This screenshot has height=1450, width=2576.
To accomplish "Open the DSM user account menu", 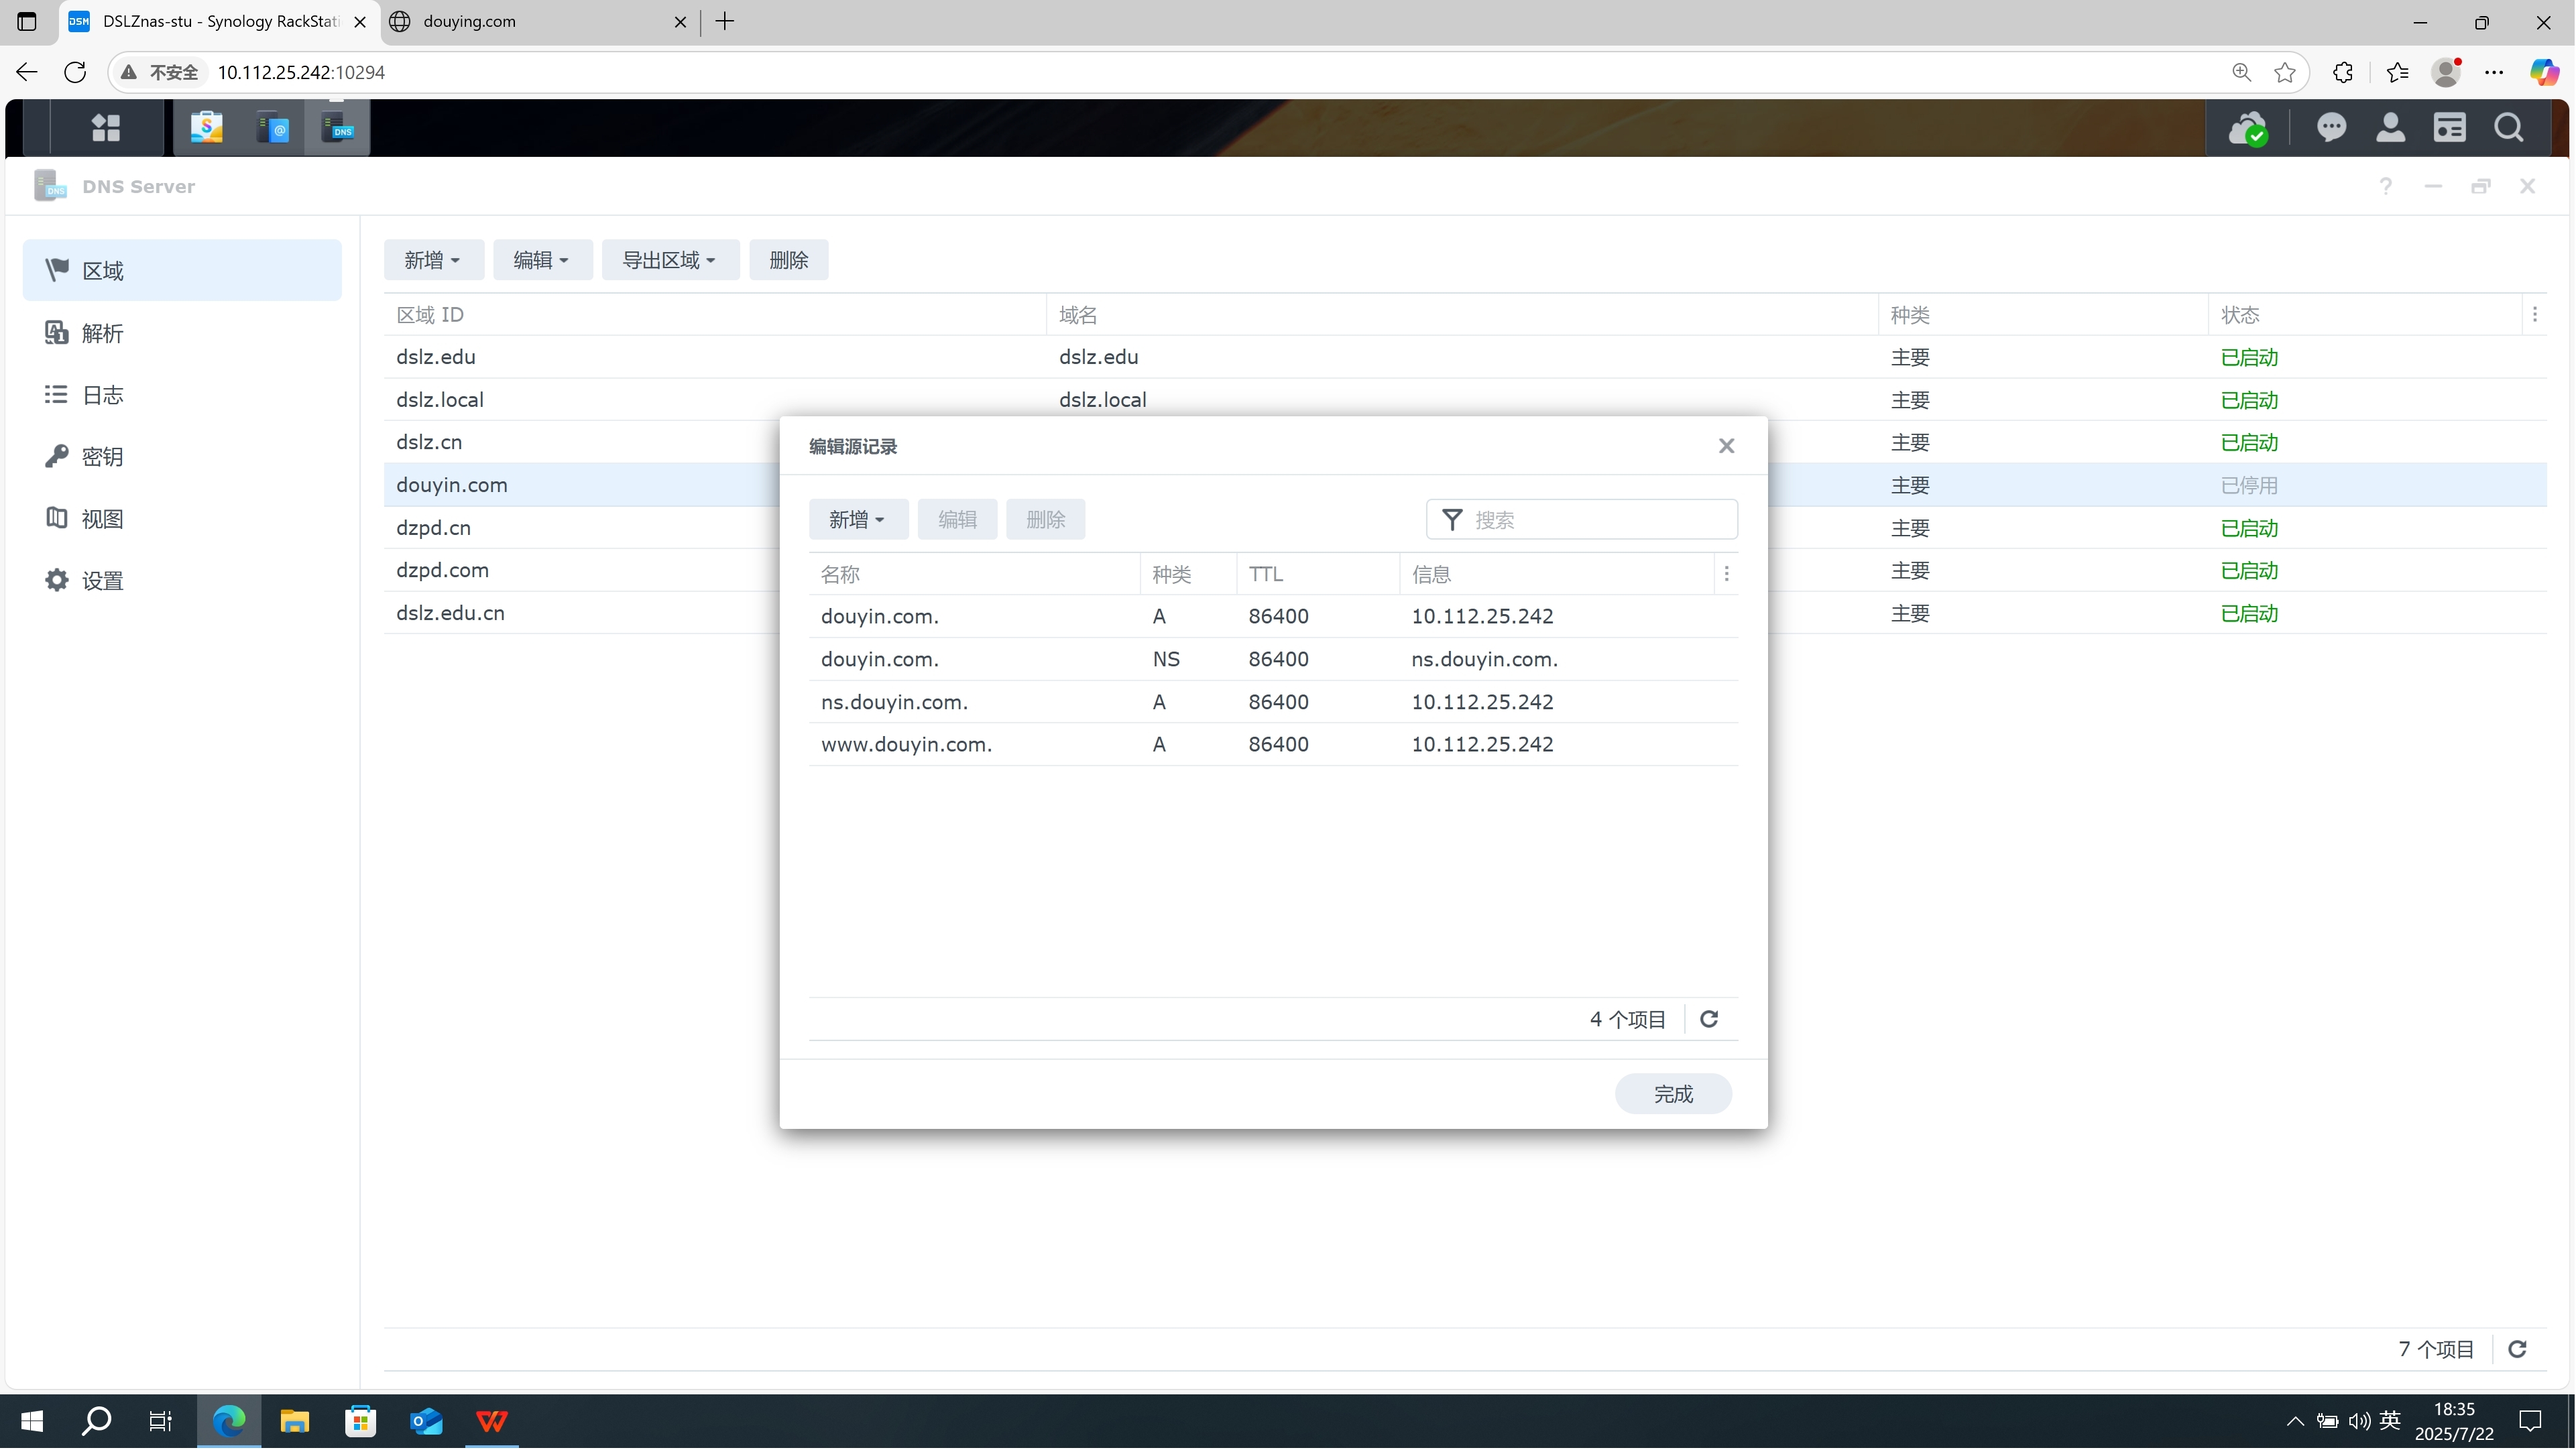I will tap(2390, 127).
